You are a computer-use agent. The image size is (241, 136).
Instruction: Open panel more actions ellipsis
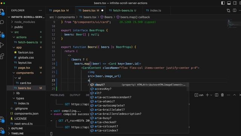pos(229,95)
